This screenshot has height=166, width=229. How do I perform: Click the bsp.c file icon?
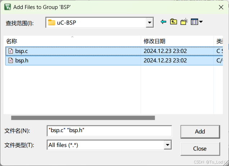(x=10, y=51)
